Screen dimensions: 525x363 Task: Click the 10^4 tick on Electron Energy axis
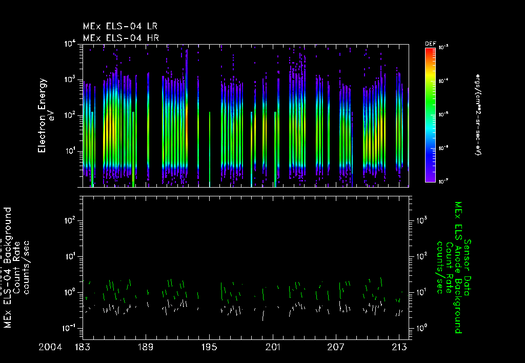[70, 44]
